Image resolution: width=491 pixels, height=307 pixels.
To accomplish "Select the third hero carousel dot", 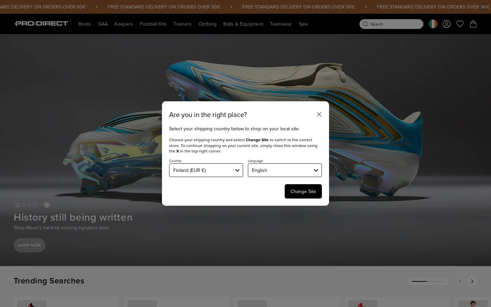I will [x=29, y=205].
